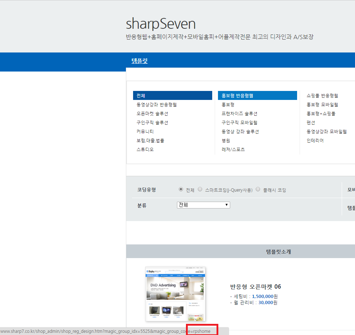Open the 동영상강좌 반응형웹 category
The width and height of the screenshot is (355, 335).
click(156, 105)
